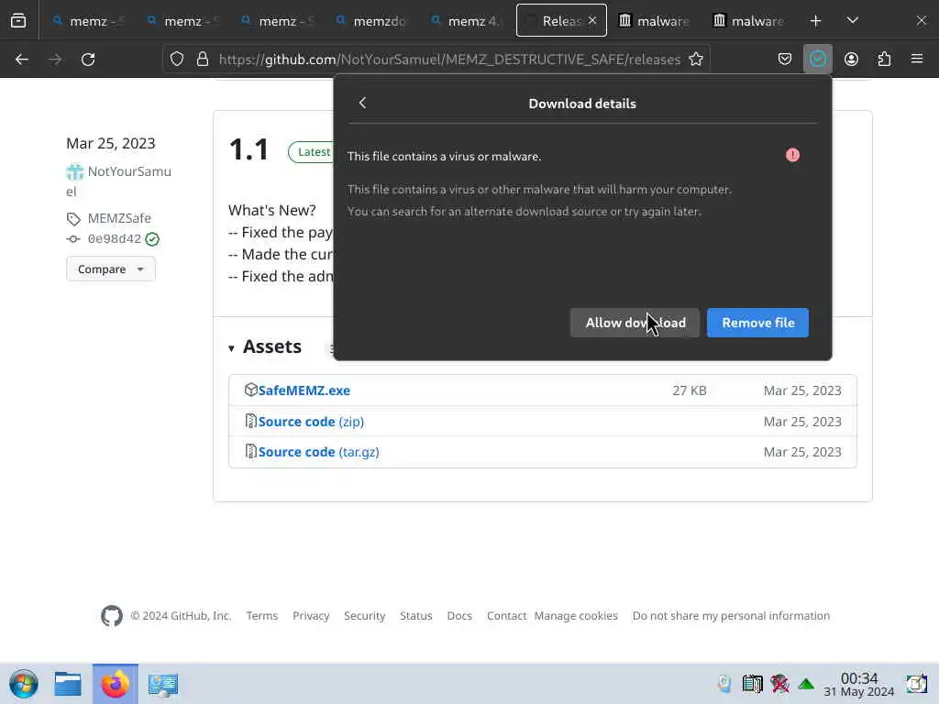This screenshot has height=704, width=939.
Task: Bookmark this page with the star icon
Action: click(696, 60)
